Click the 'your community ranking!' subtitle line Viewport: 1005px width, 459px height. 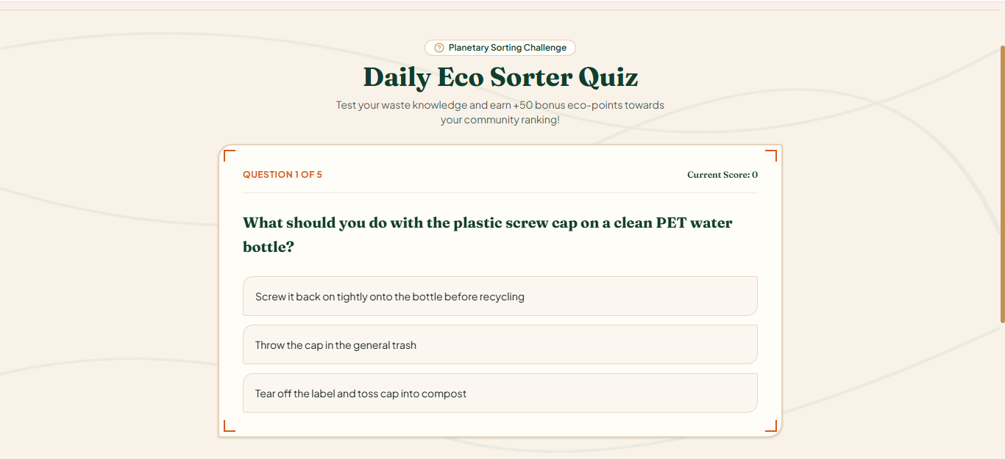pos(500,120)
